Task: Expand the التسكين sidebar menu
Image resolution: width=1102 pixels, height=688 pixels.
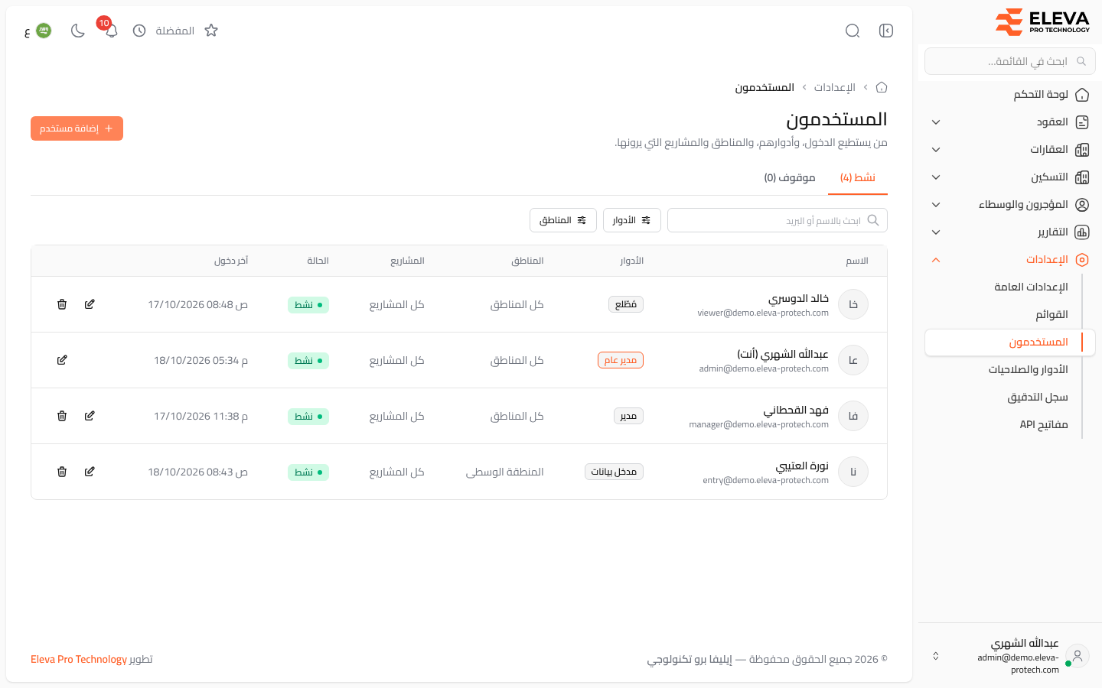Action: [1010, 177]
